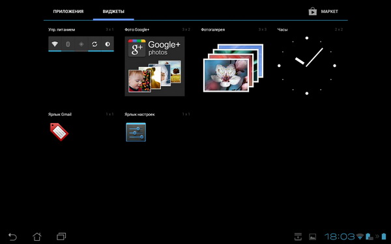Toggle Bluetooth in the power control widget
Viewport: 391px width, 244px height.
pos(68,44)
